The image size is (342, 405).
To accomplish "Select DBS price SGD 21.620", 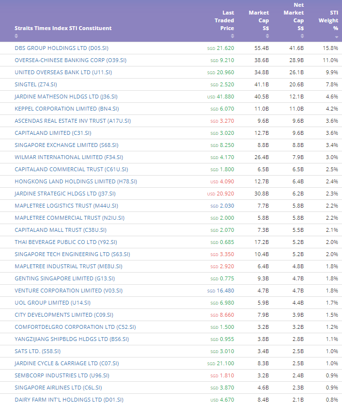I will (x=220, y=49).
